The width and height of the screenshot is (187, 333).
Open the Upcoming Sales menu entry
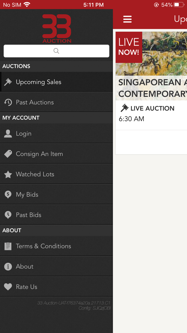(x=39, y=82)
